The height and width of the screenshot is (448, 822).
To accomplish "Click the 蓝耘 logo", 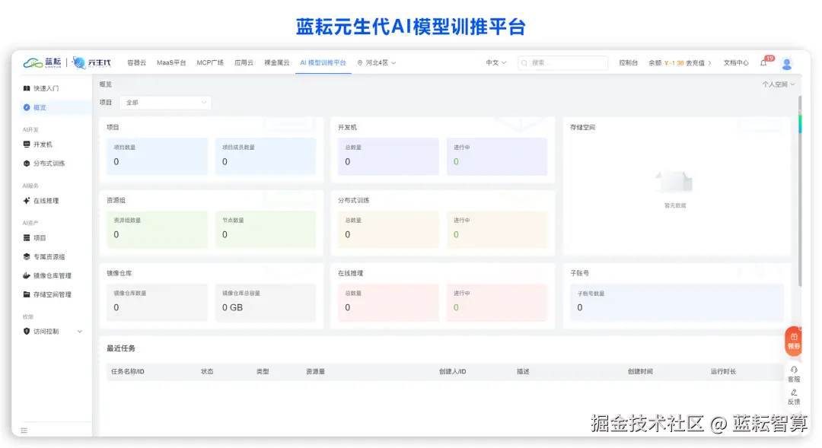I will [x=43, y=63].
